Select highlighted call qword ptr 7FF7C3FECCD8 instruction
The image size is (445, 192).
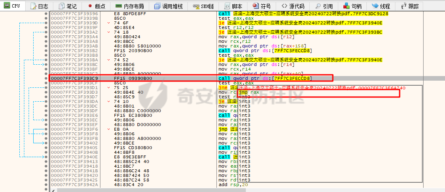coord(265,78)
